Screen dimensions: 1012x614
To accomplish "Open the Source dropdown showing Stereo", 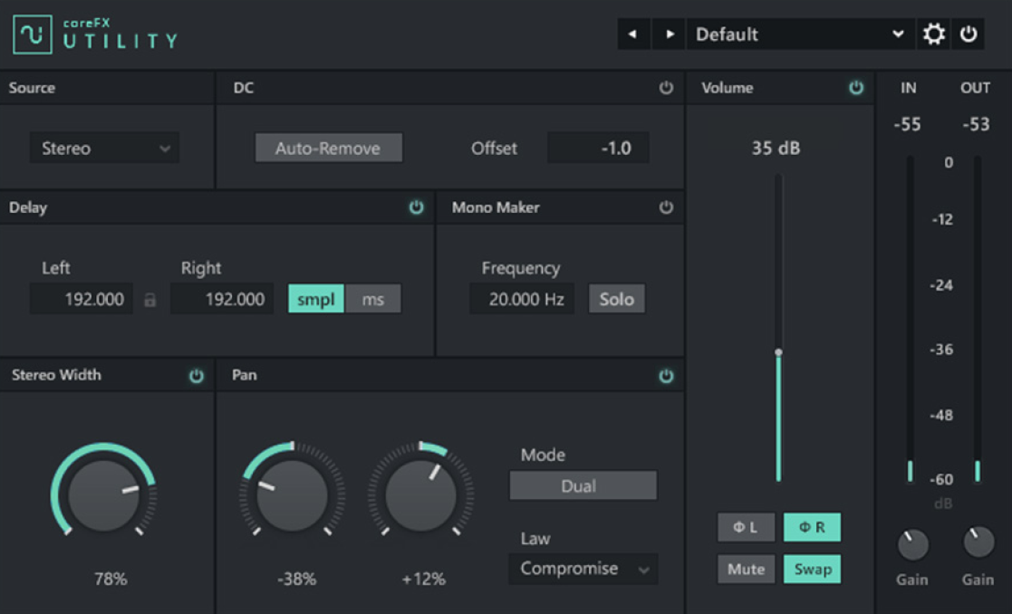I will pos(104,147).
